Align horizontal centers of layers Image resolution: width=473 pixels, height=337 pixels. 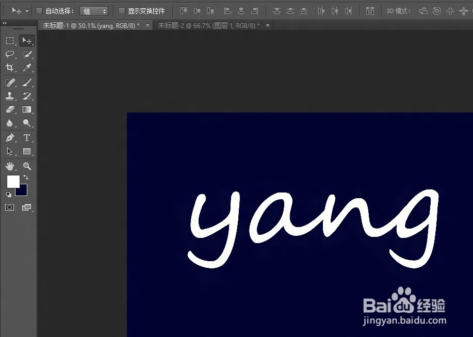click(x=241, y=11)
